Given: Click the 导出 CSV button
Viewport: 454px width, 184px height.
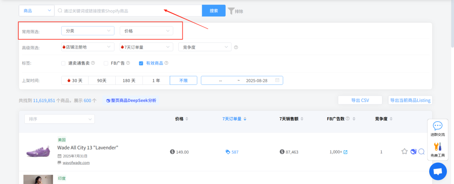Looking at the screenshot, I should (360, 100).
